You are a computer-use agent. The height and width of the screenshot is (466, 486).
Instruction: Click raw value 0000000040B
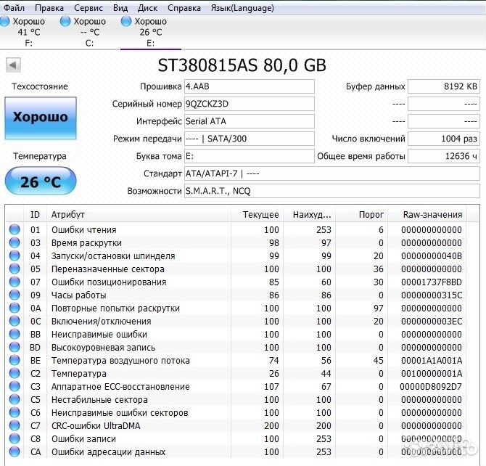(432, 256)
